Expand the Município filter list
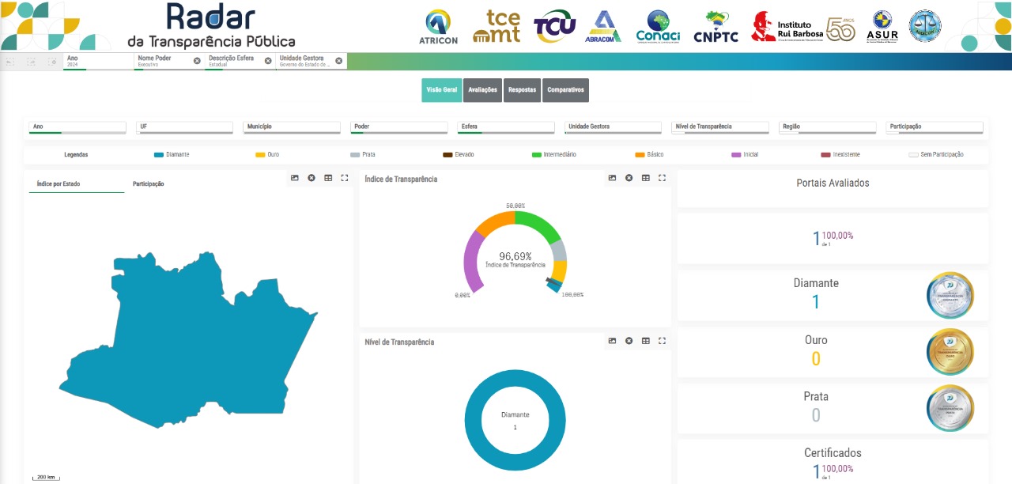The height and width of the screenshot is (484, 1012). tap(292, 127)
